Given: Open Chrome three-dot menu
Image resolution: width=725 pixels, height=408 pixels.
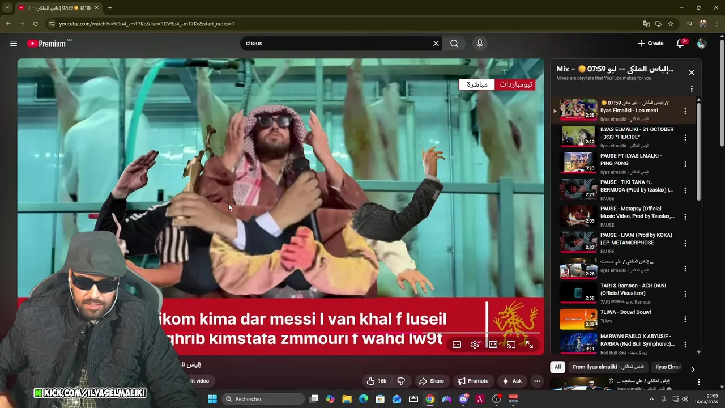Looking at the screenshot, I should point(717,24).
